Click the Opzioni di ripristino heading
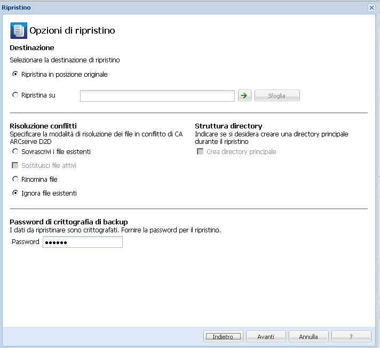 click(x=72, y=30)
